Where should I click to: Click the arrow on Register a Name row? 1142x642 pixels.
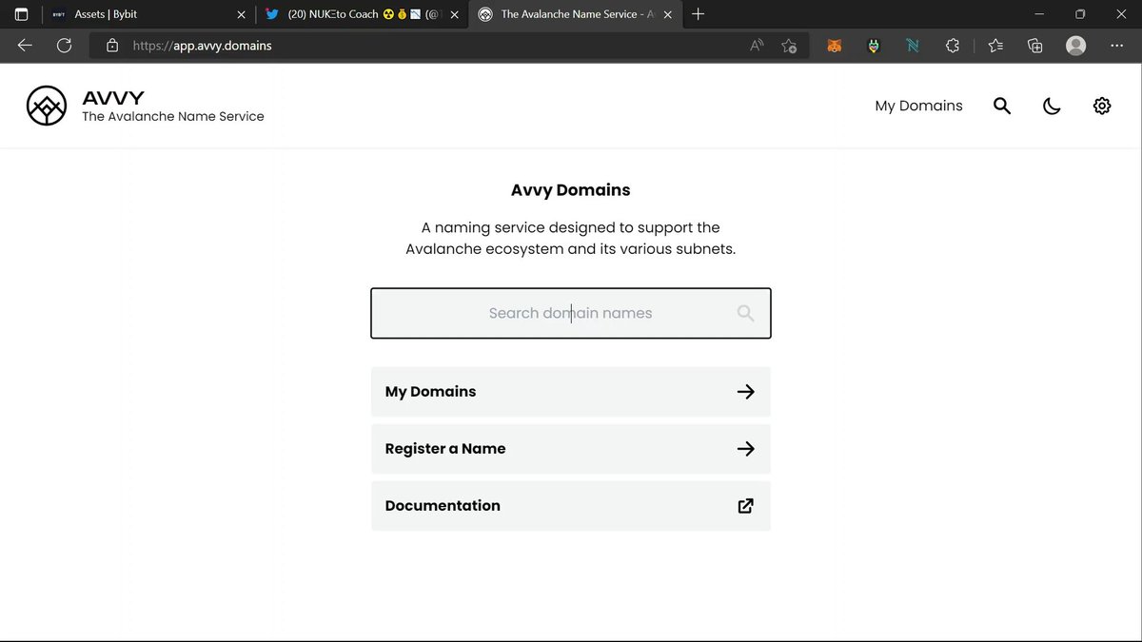point(746,449)
